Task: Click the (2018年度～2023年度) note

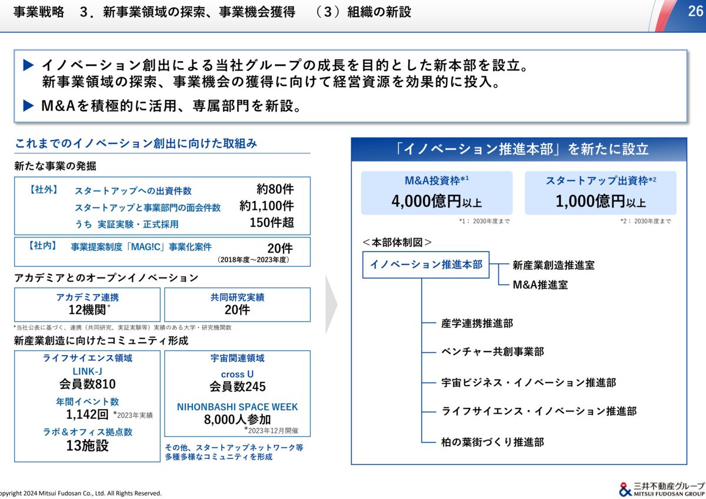Action: [254, 259]
